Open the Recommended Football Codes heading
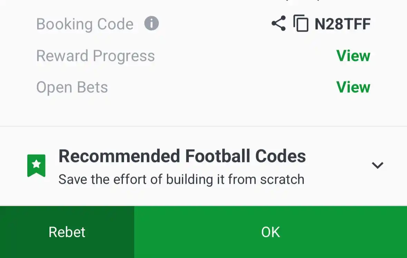Image resolution: width=407 pixels, height=258 pixels. (182, 156)
